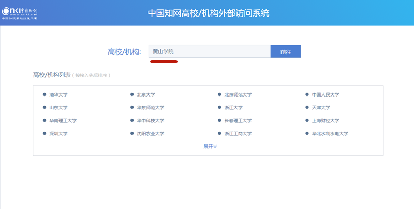414x209 pixels.
Task: Open 华东师范大学 entry
Action: 150,108
